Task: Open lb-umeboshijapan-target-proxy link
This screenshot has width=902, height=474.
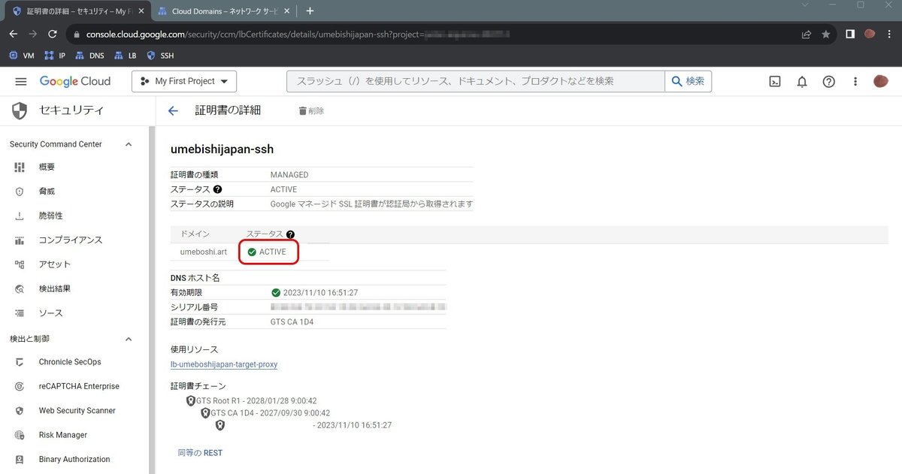Action: 224,364
